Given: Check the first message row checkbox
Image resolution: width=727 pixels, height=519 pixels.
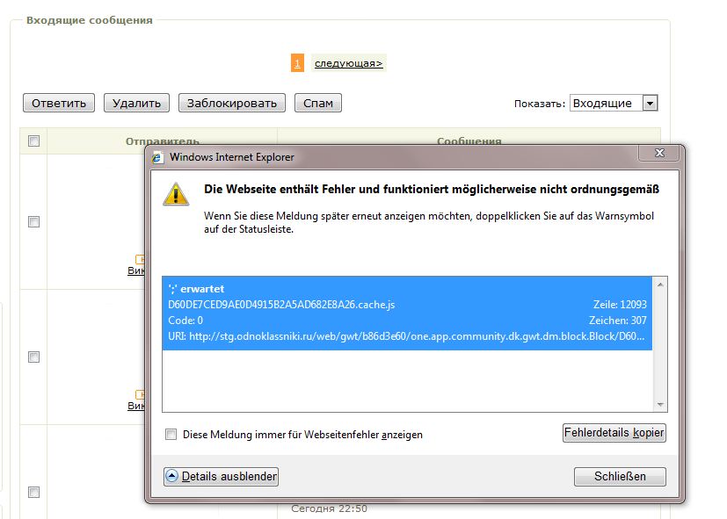Looking at the screenshot, I should click(34, 222).
